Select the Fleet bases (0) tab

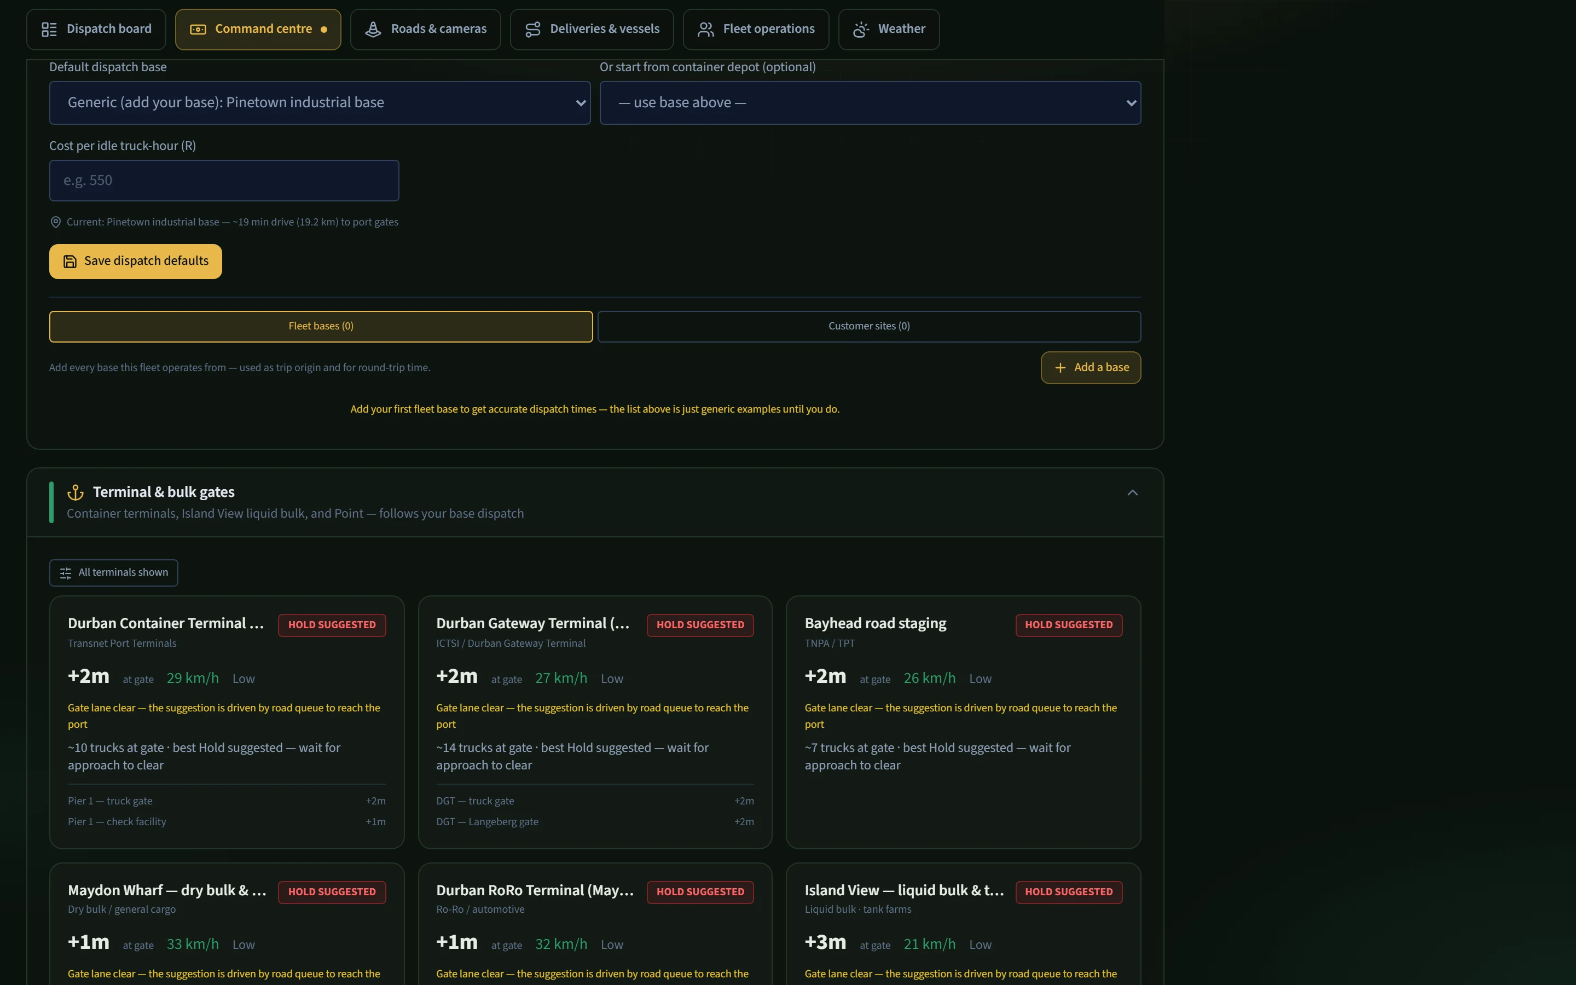point(321,326)
